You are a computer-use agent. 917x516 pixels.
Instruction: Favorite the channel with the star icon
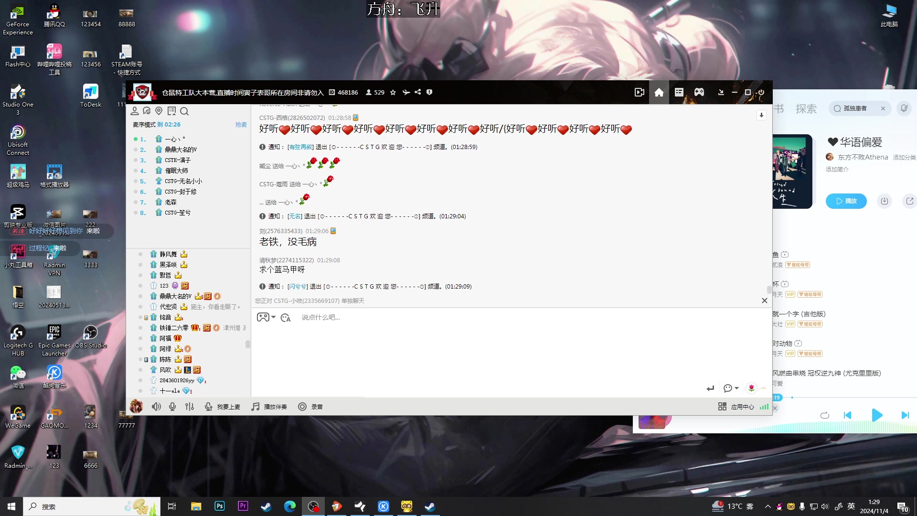coord(393,92)
